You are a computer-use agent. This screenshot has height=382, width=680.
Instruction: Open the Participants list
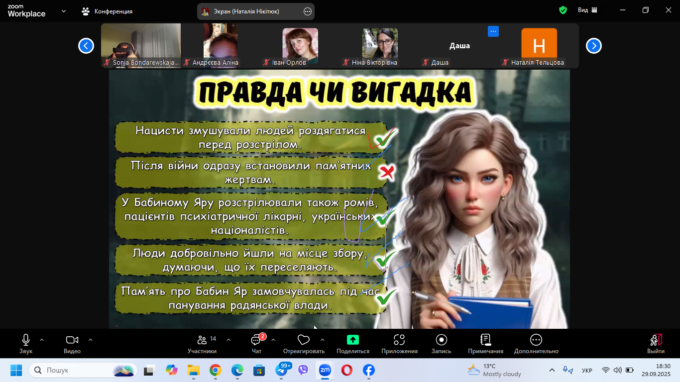[x=202, y=340]
